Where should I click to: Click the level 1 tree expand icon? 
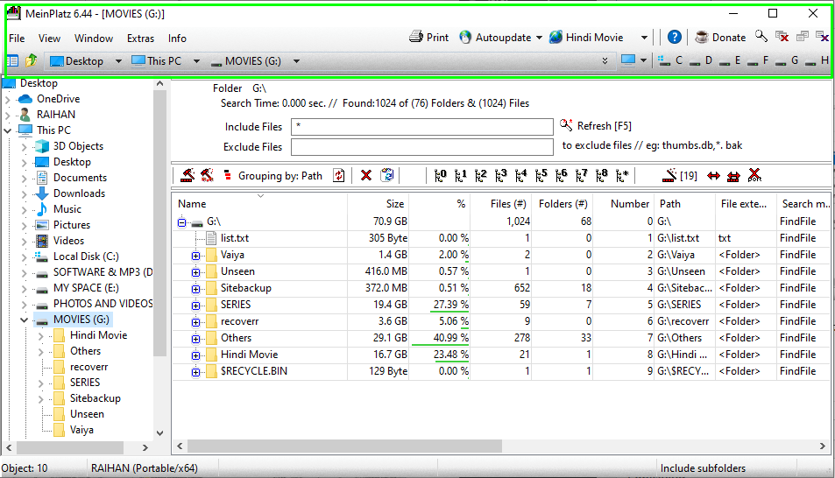[x=461, y=175]
